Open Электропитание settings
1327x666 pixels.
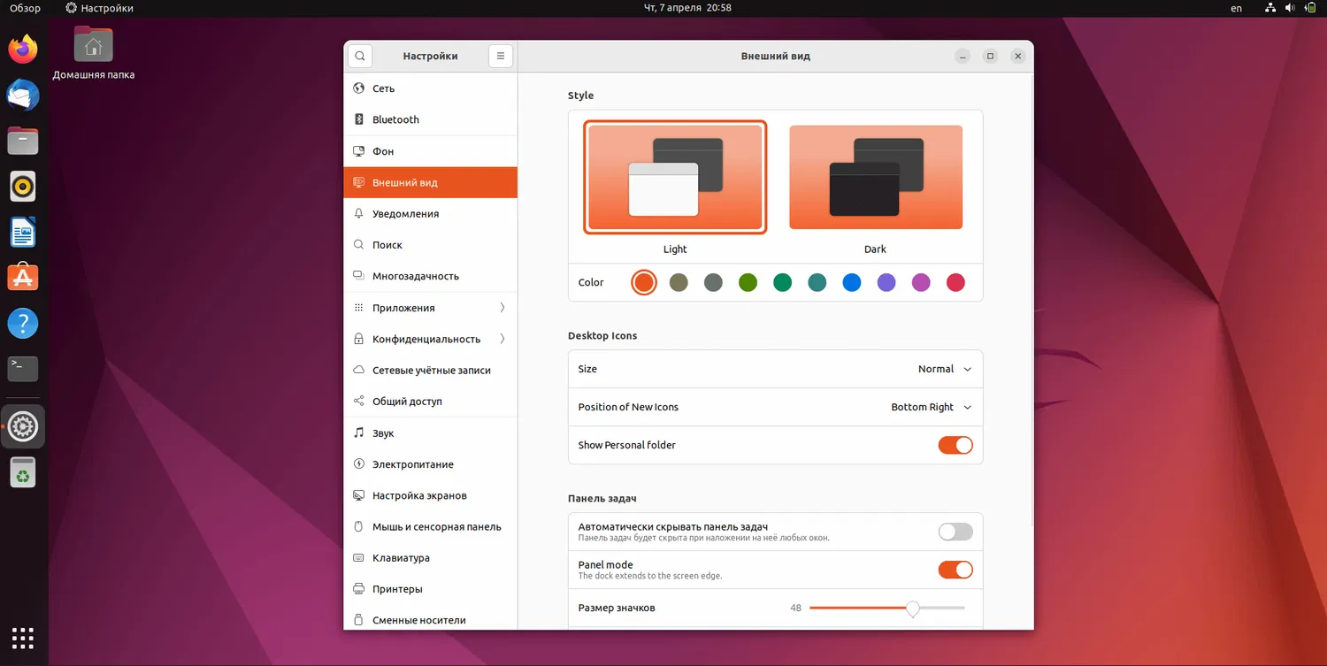(430, 464)
